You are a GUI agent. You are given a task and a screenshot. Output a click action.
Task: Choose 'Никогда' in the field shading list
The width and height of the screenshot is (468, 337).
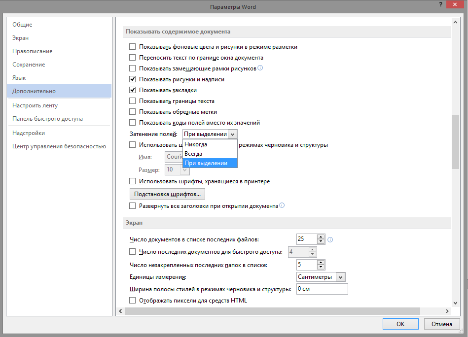(210, 144)
